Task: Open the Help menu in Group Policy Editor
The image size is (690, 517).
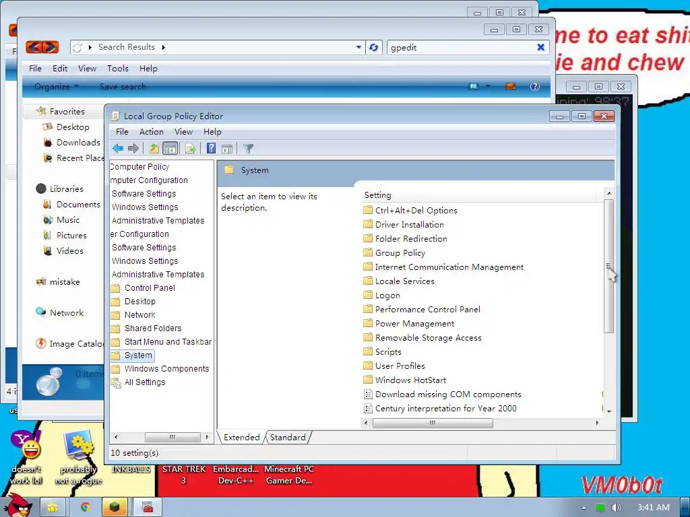Action: pos(212,131)
